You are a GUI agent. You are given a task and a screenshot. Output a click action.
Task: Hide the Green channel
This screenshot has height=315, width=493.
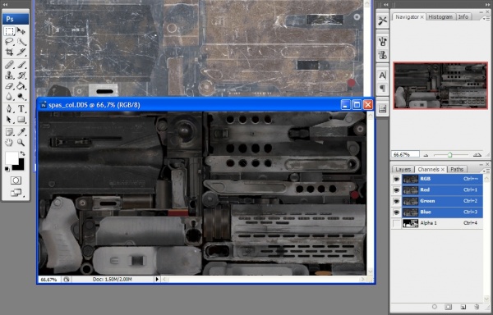click(x=397, y=201)
